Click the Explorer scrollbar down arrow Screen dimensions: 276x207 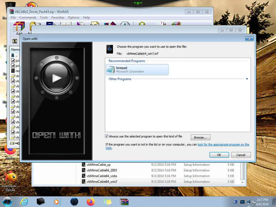click(x=243, y=182)
